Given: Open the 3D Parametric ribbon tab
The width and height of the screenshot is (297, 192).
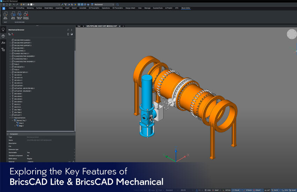Looking at the screenshot, I should (x=117, y=8).
